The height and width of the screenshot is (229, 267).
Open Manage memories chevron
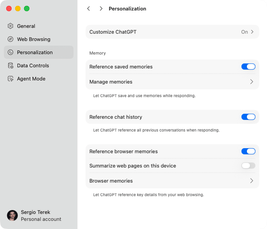(252, 82)
